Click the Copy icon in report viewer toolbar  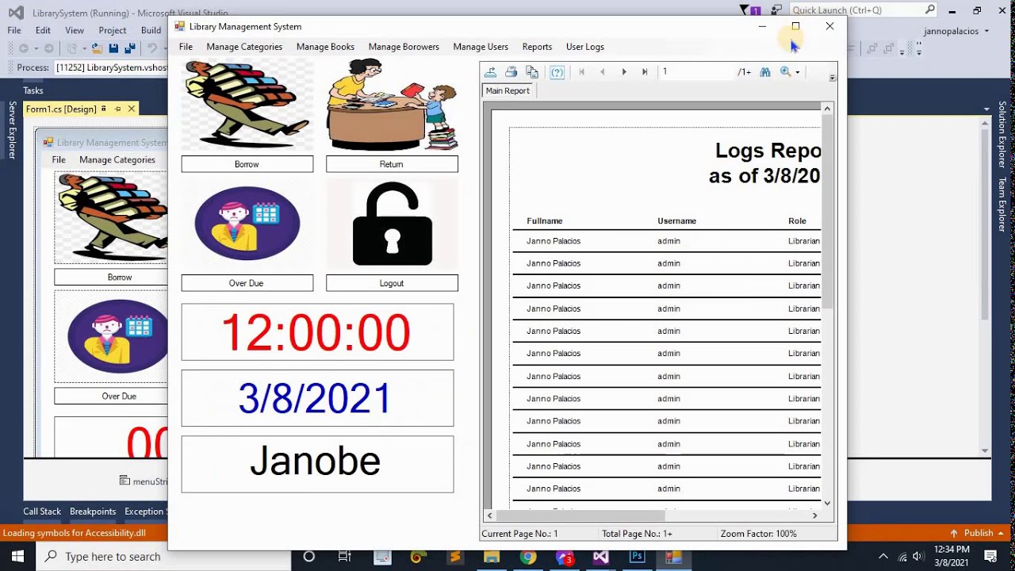pos(532,72)
